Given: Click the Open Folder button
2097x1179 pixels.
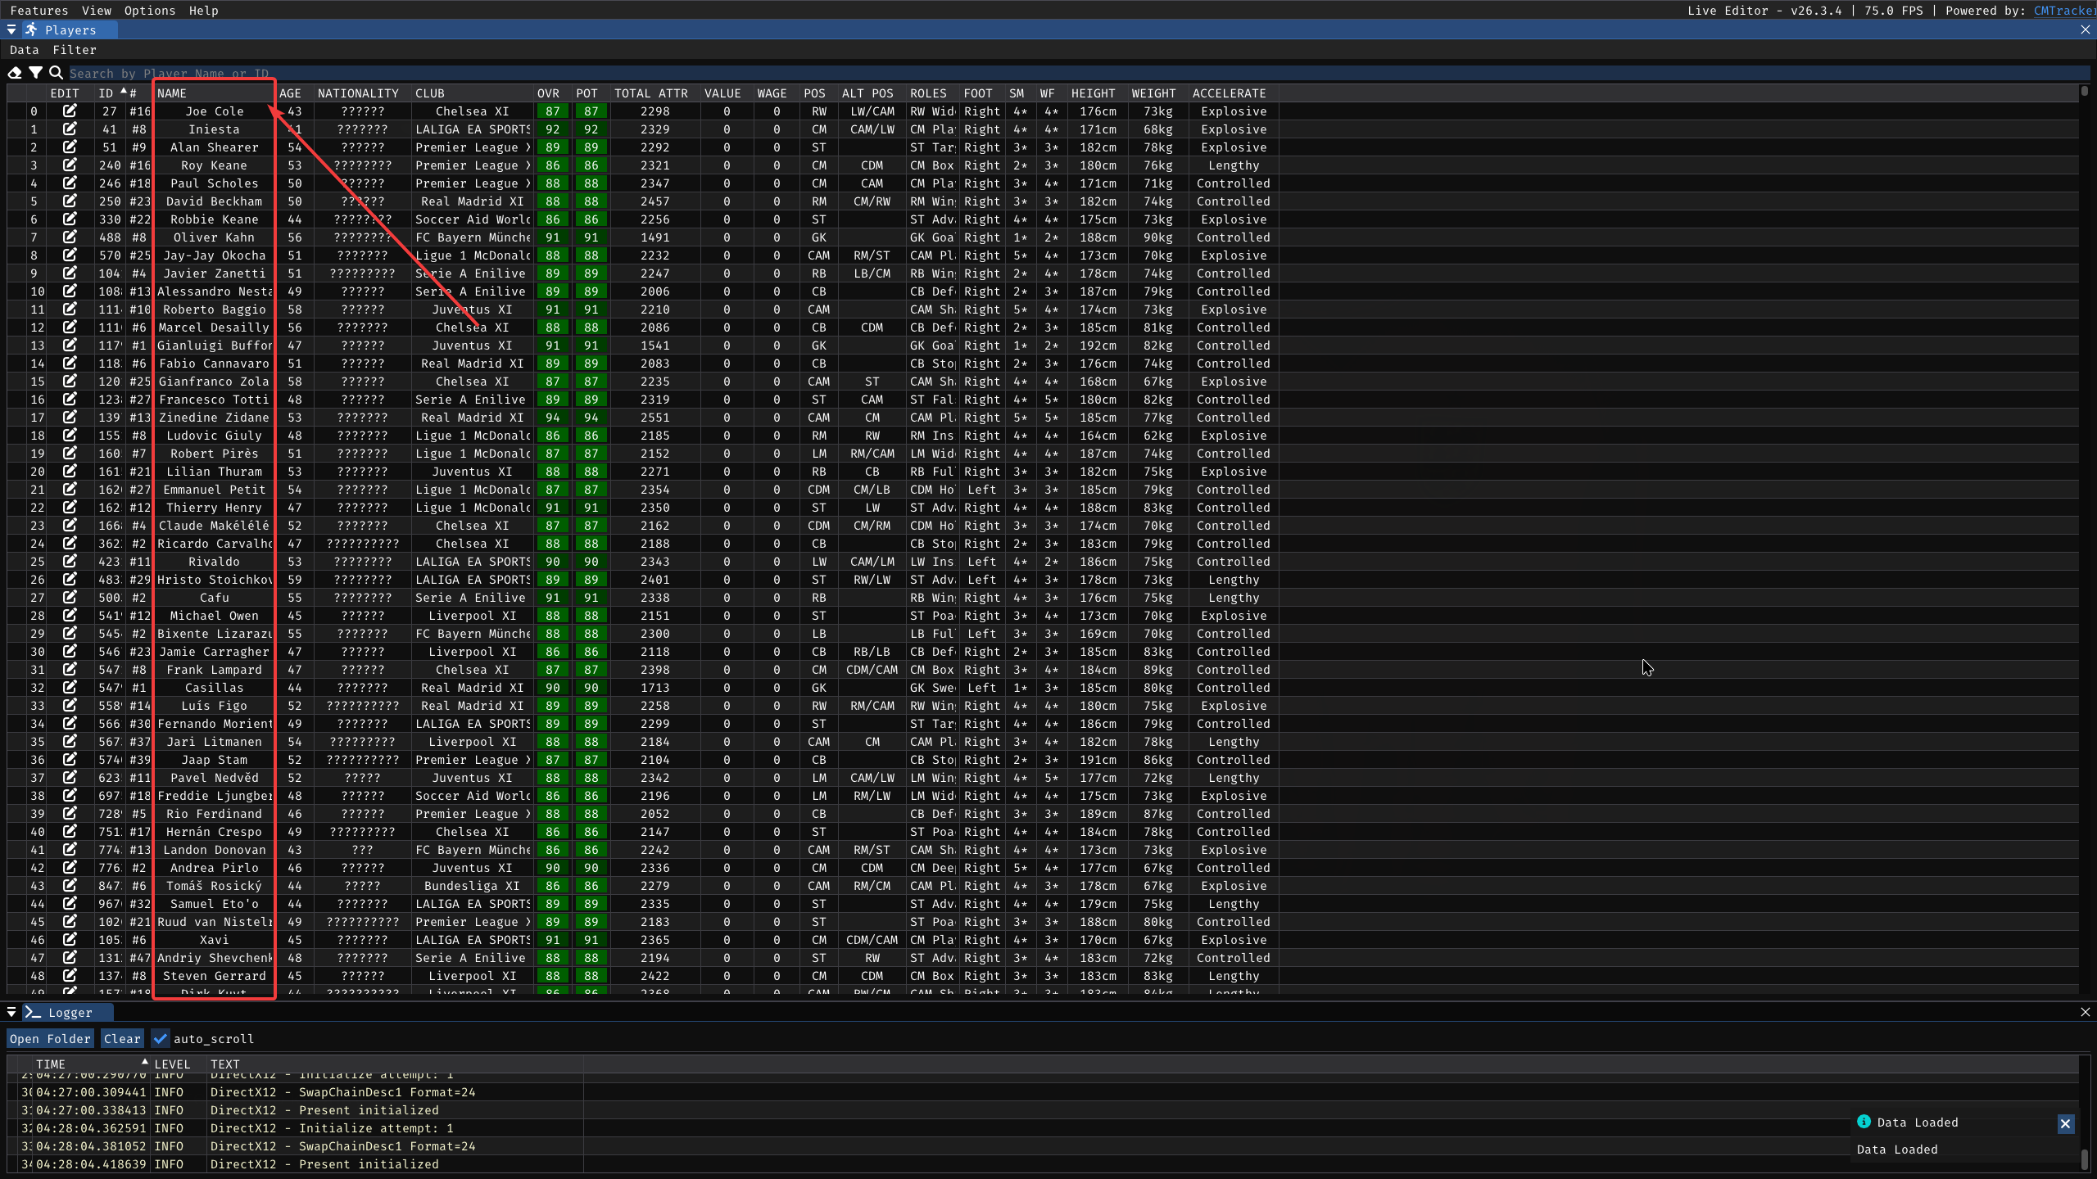Looking at the screenshot, I should [x=50, y=1038].
